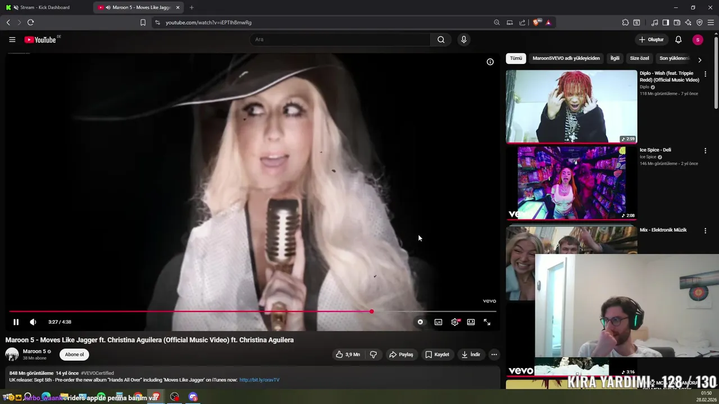Image resolution: width=719 pixels, height=404 pixels.
Task: Select Maroon5VEVO adlı yükleyiciden chip
Action: (x=566, y=58)
